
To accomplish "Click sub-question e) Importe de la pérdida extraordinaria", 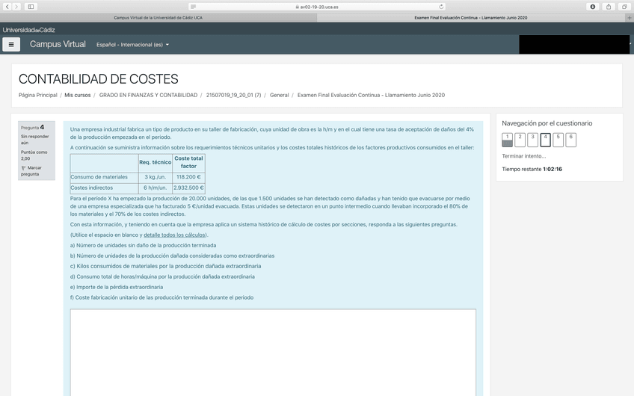I will click(x=117, y=287).
